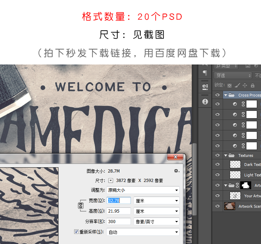
Task: Click the Artwork Scene layer thumbnail
Action: pos(230,206)
